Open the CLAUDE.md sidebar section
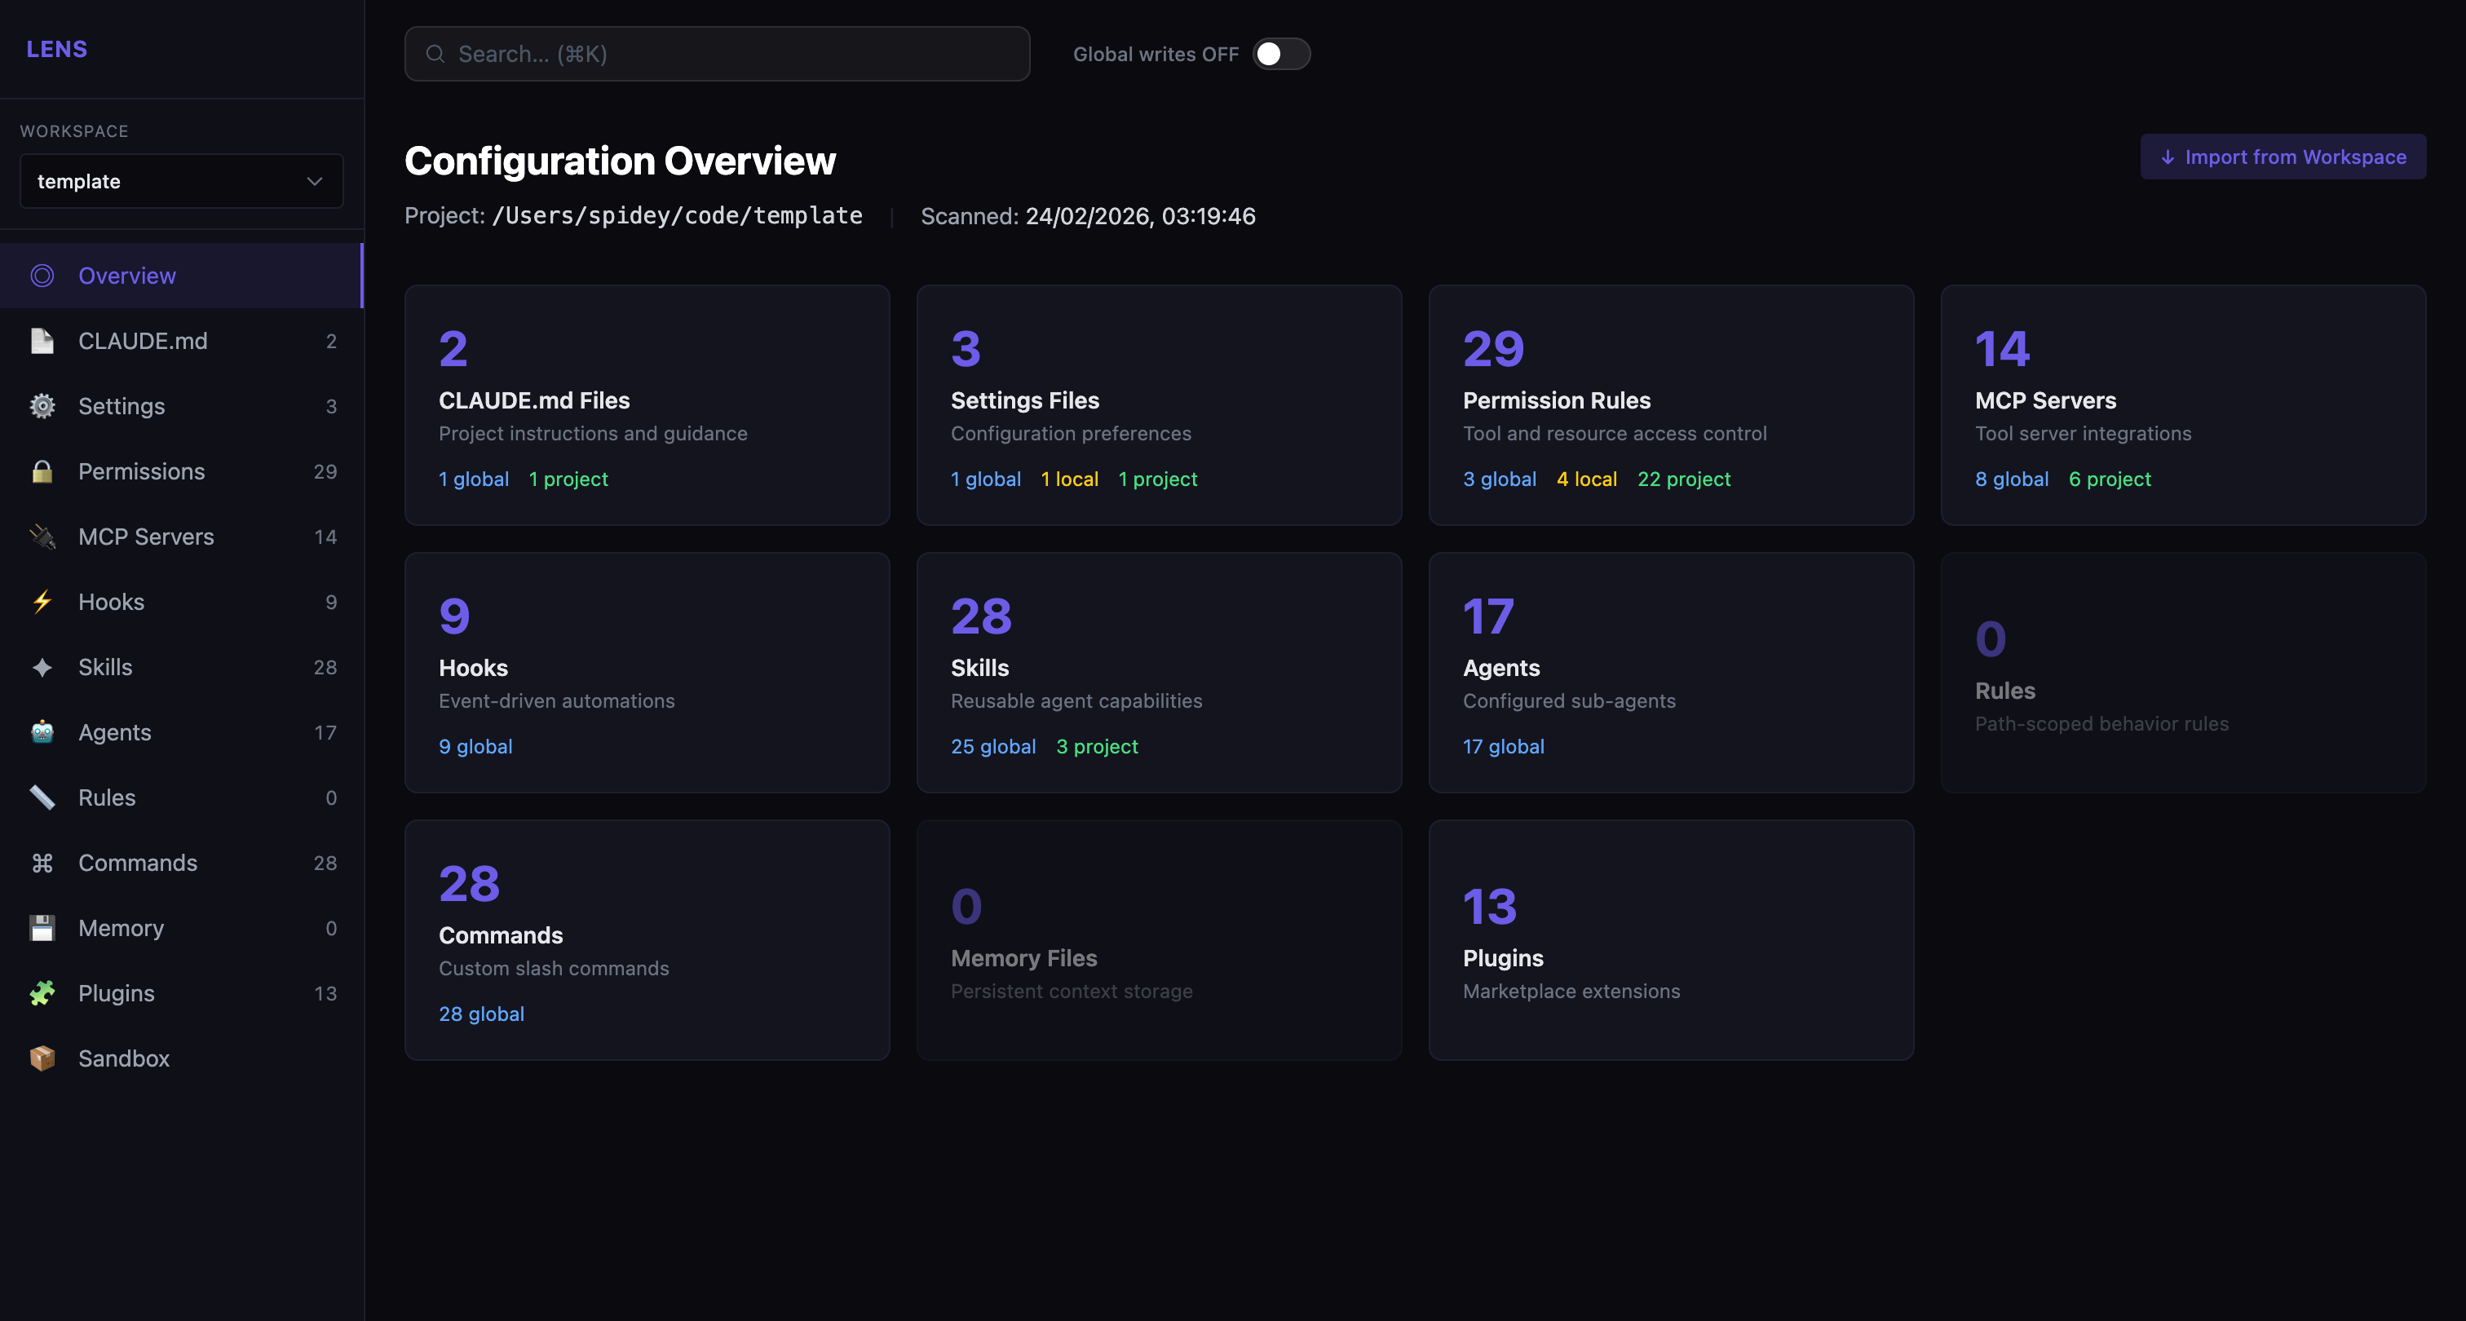2466x1321 pixels. (x=143, y=341)
